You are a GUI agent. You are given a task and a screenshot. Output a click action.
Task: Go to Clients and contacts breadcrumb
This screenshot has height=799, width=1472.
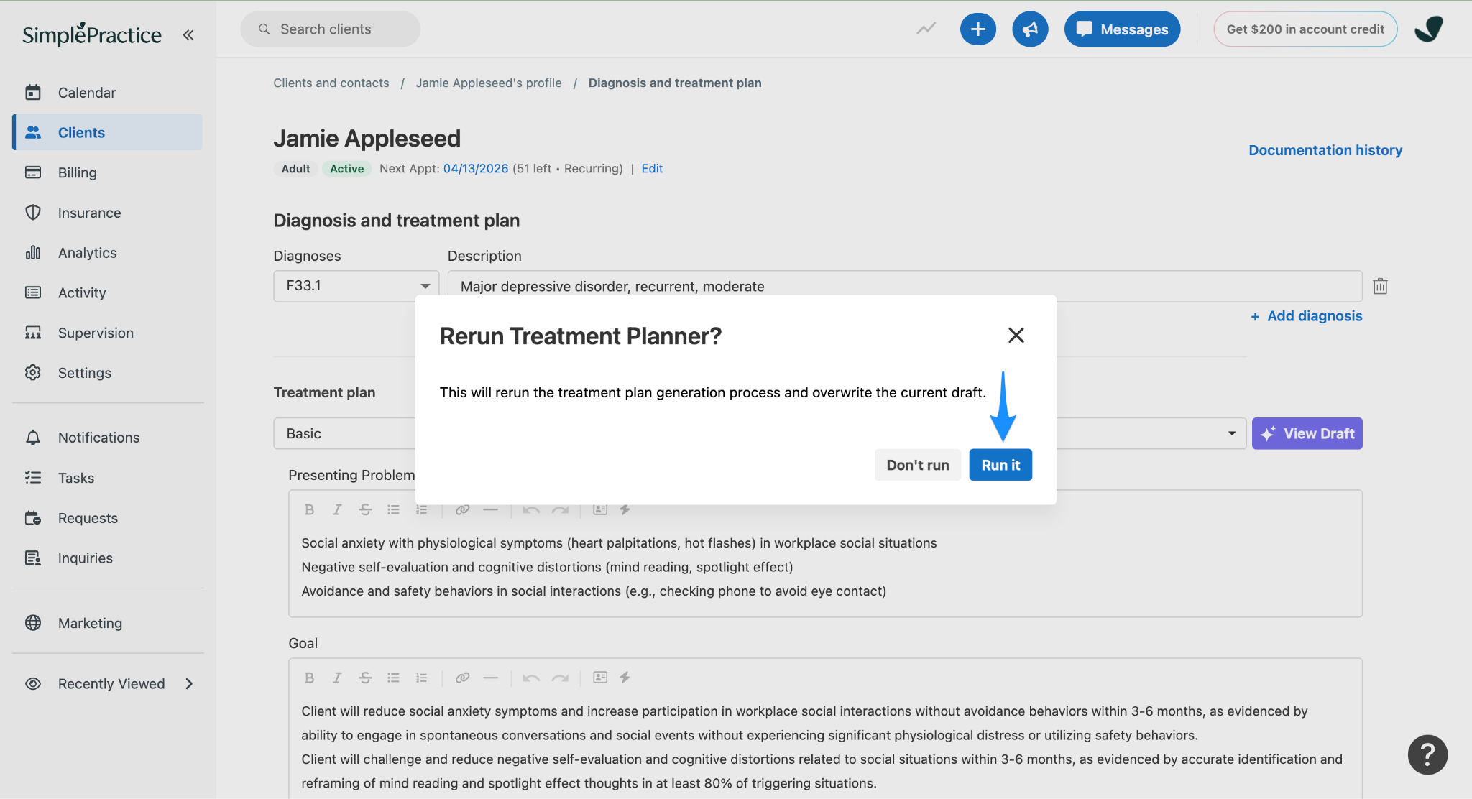[331, 83]
